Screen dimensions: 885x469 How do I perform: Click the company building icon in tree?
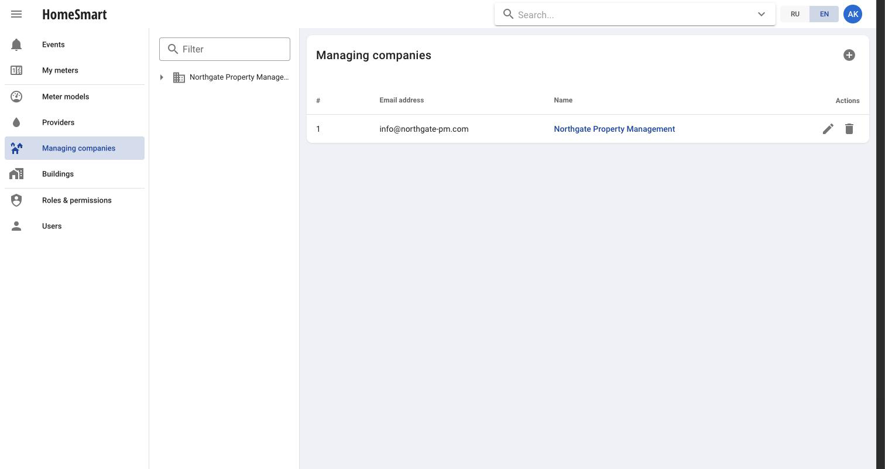coord(179,77)
